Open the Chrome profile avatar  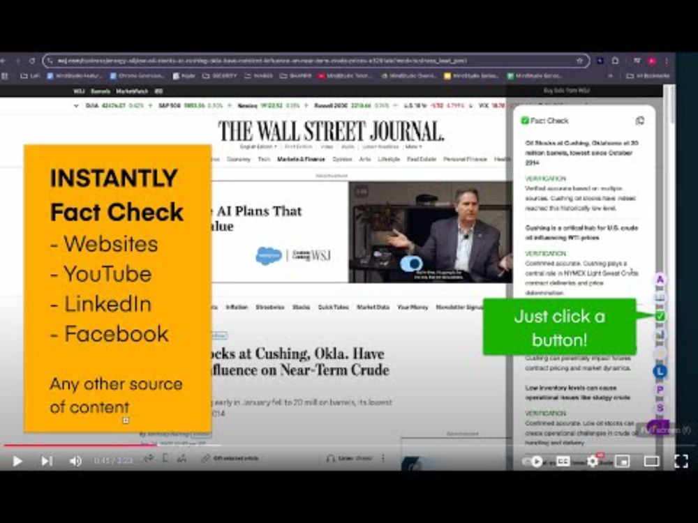point(652,61)
